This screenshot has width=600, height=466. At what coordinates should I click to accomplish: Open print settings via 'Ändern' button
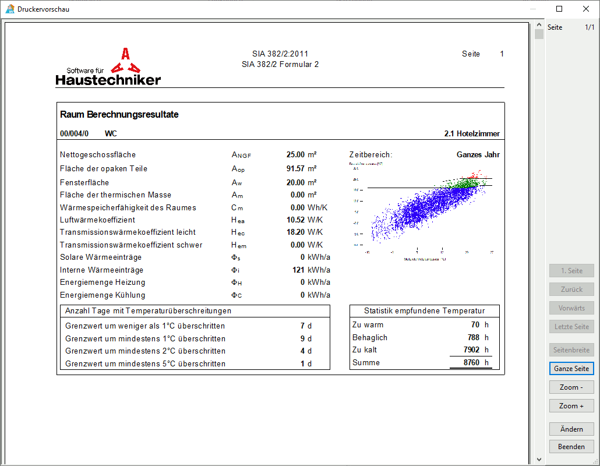pos(571,429)
